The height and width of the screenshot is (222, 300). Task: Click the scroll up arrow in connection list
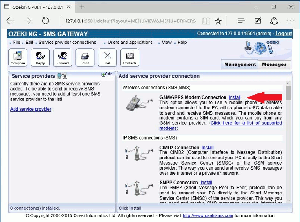(288, 83)
